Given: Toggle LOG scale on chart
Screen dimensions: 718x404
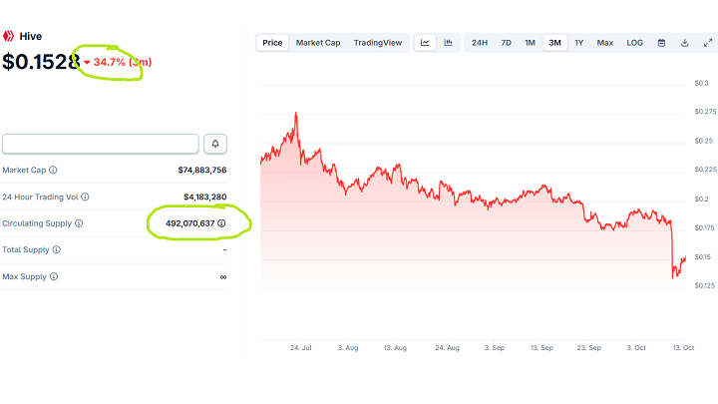Looking at the screenshot, I should pos(635,43).
